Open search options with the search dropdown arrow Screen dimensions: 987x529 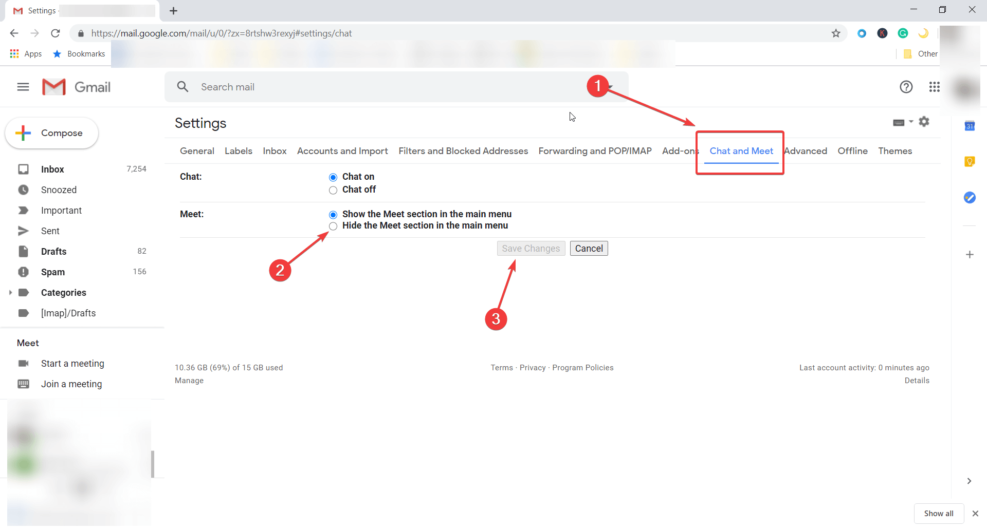point(611,87)
